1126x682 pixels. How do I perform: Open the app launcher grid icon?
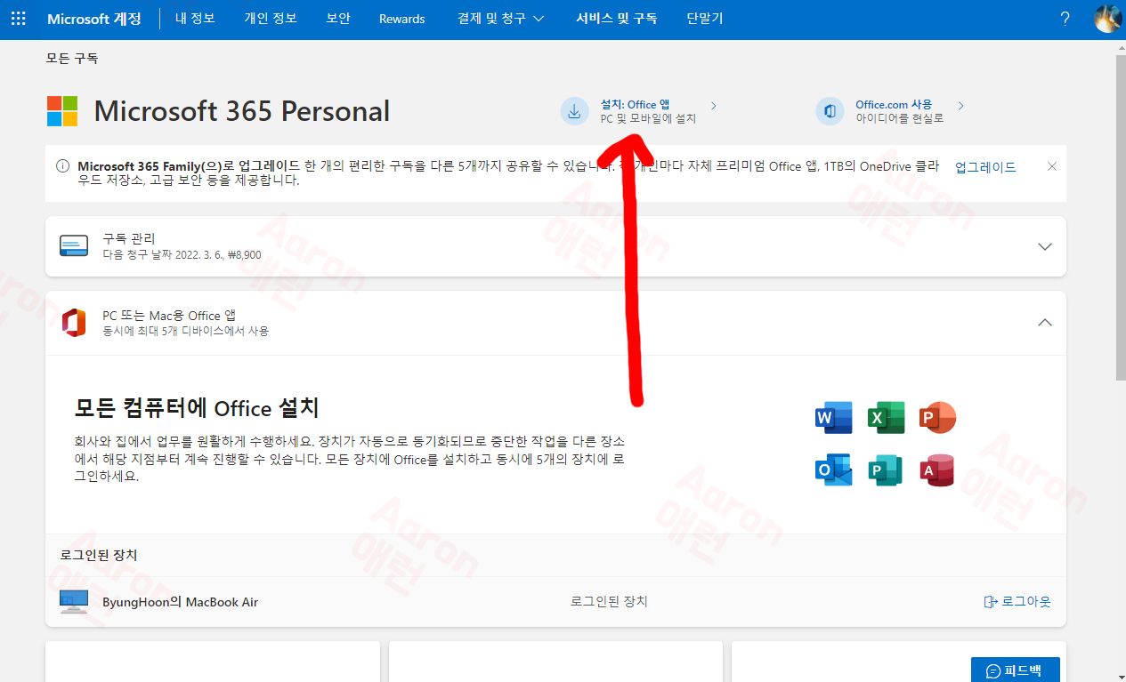tap(19, 19)
